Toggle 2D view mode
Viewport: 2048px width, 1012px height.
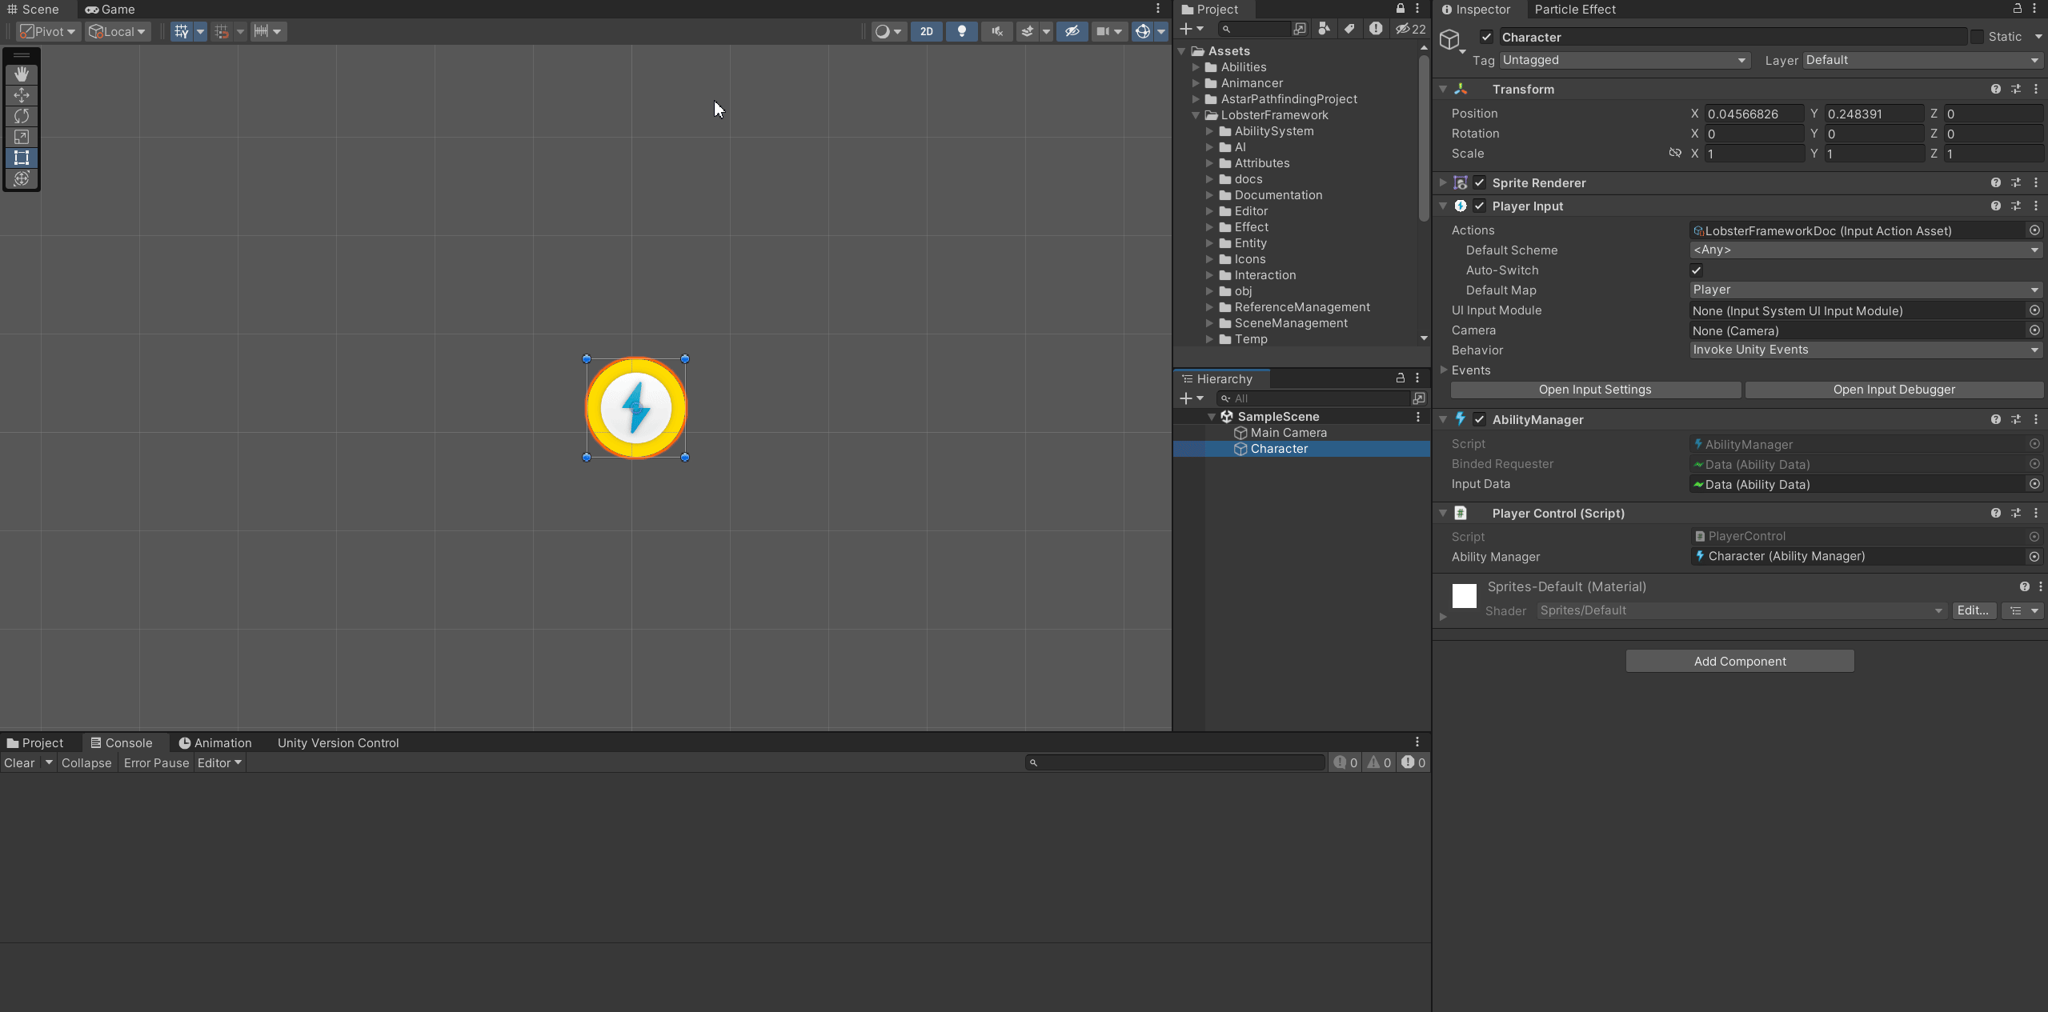tap(926, 31)
